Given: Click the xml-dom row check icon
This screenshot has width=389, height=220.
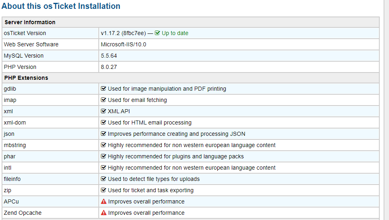Looking at the screenshot, I should [104, 122].
